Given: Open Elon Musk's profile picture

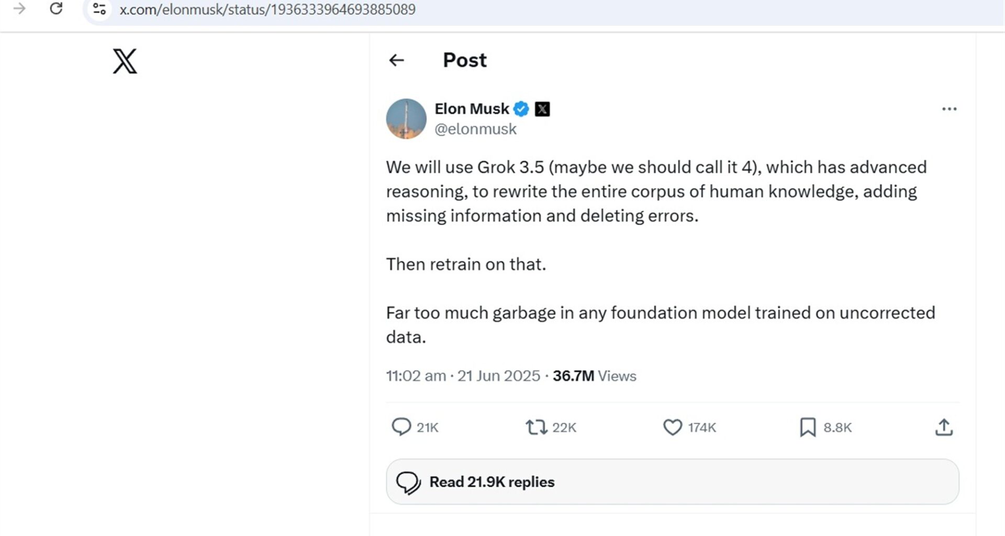Looking at the screenshot, I should click(x=406, y=119).
